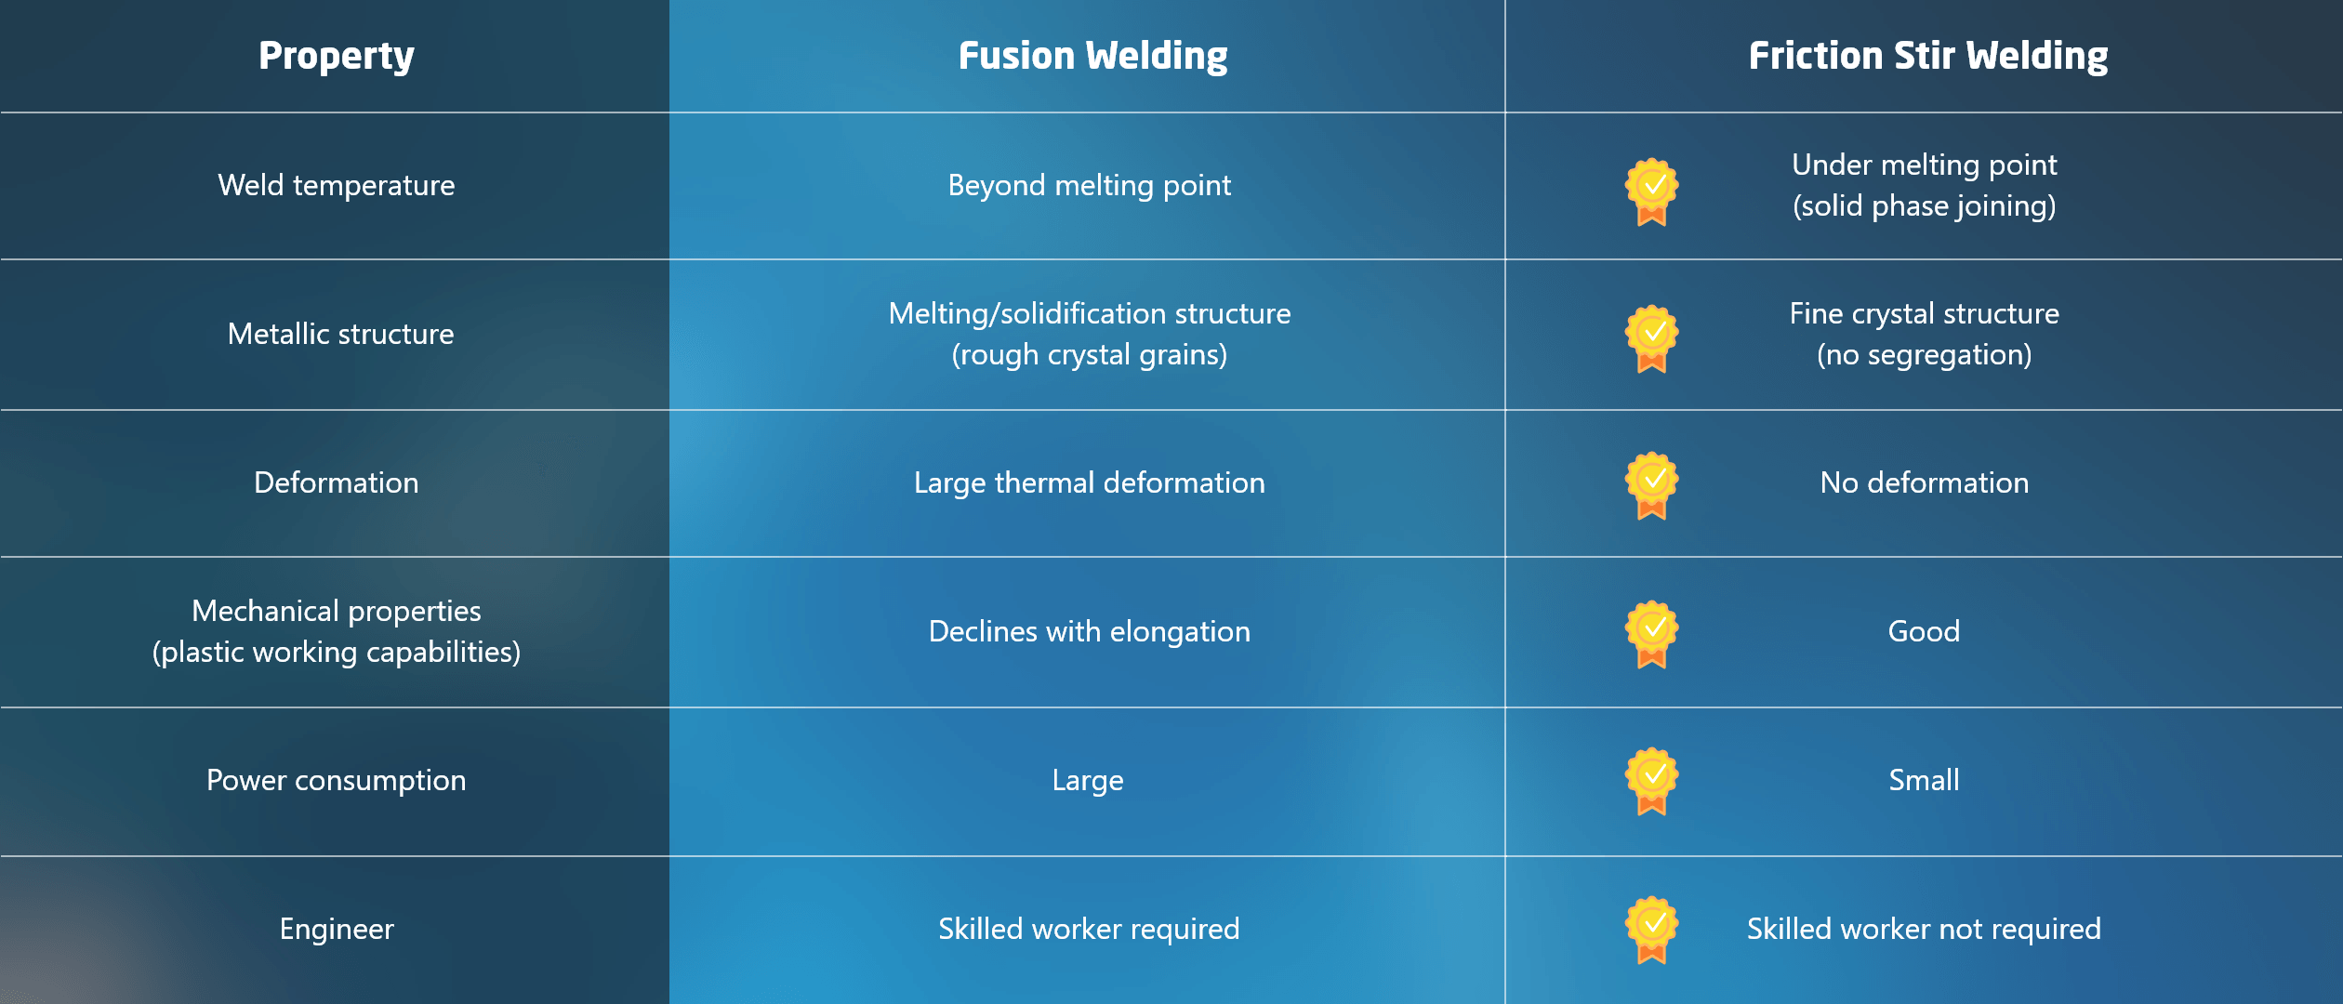
Task: Select the Weld temperature row label
Action: [x=336, y=186]
